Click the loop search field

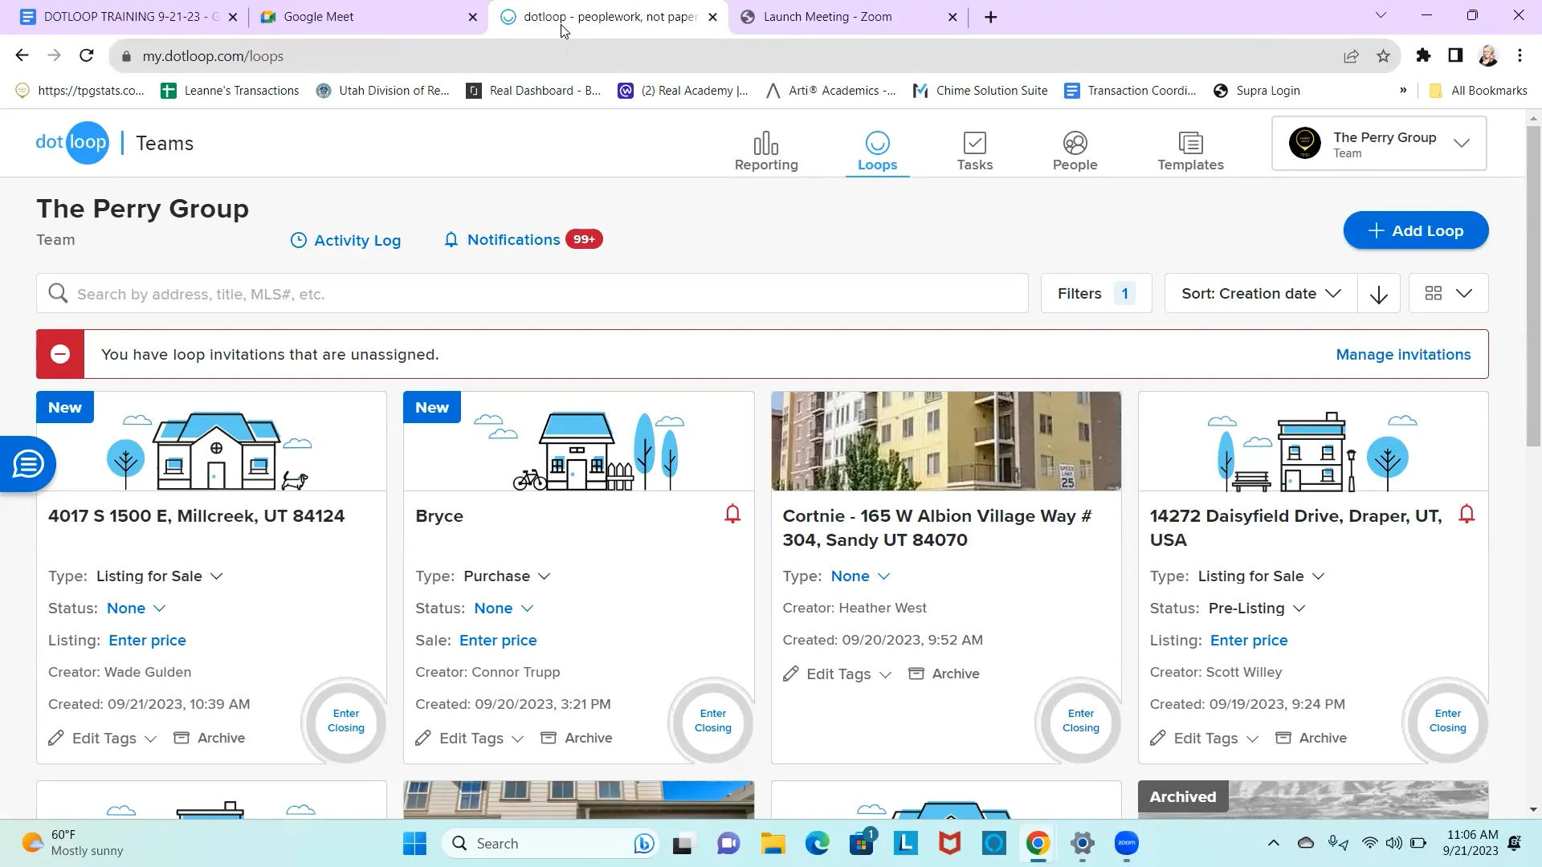(x=530, y=294)
